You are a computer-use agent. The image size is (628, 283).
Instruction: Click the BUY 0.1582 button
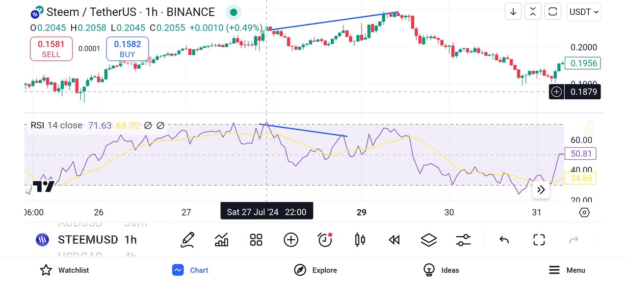point(128,49)
